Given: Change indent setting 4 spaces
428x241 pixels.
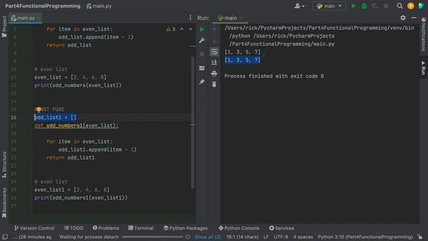Looking at the screenshot, I should (303, 237).
